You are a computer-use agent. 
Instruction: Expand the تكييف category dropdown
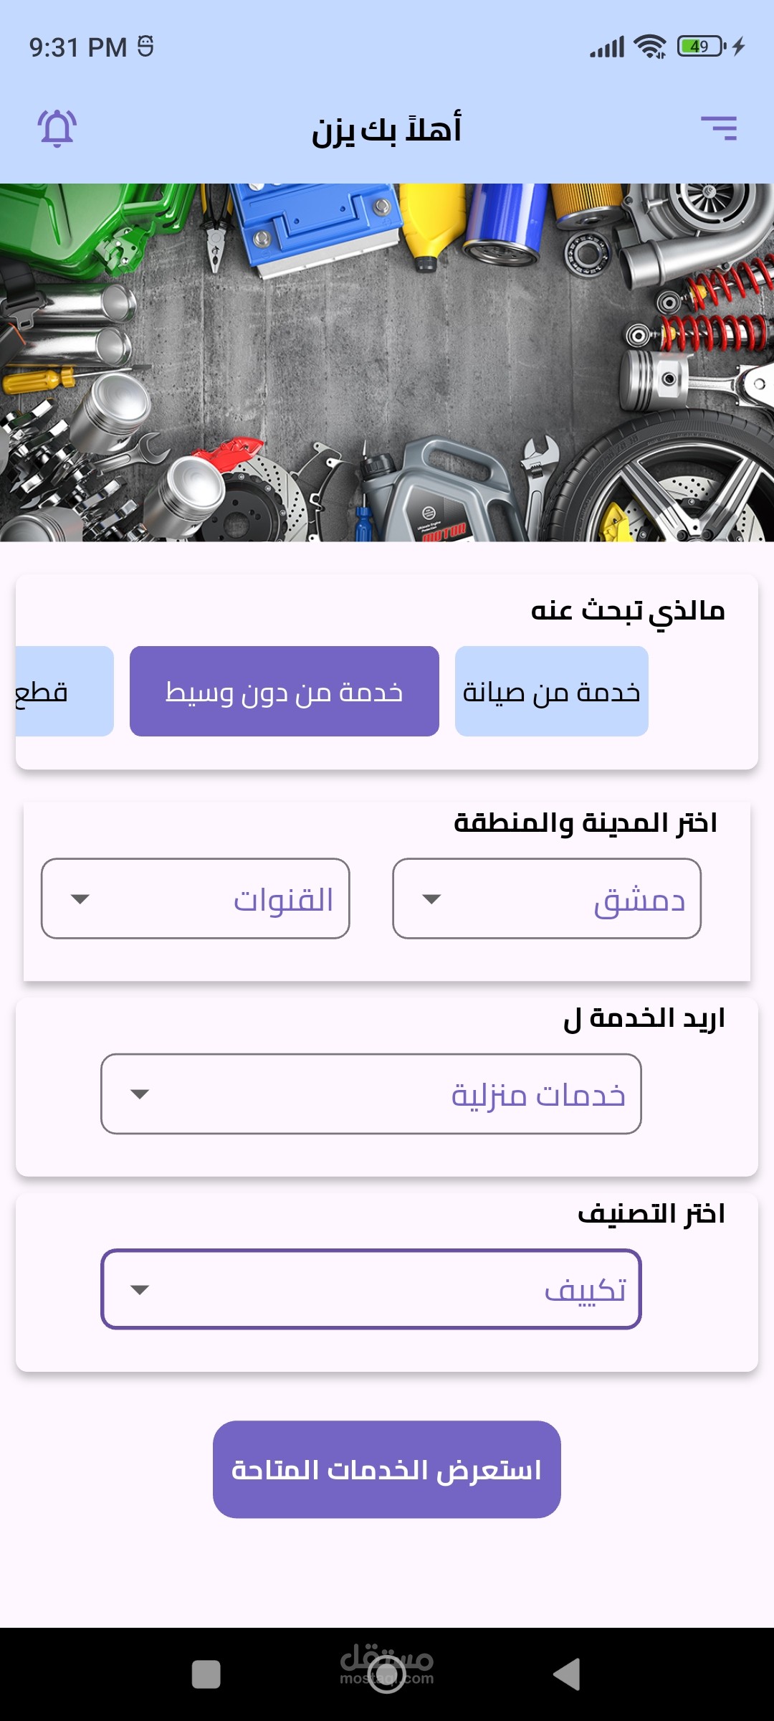click(x=371, y=1289)
